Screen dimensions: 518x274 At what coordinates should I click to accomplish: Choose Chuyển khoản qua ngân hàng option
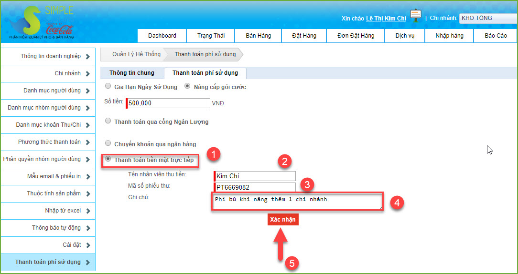point(108,143)
